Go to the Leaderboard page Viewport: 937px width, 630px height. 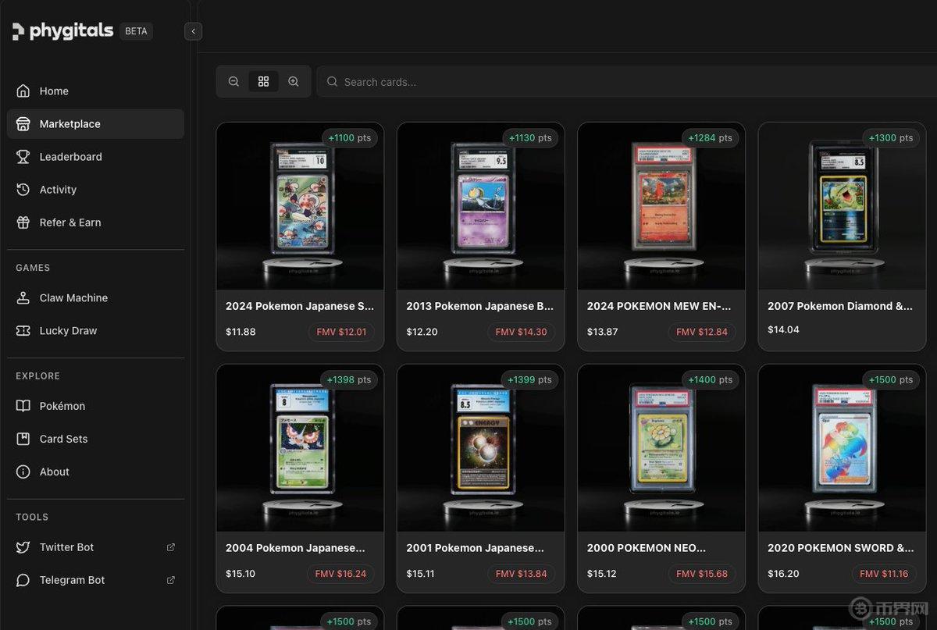click(x=70, y=157)
